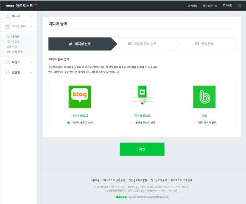Click the 미디어 종류 선택 heading
The height and width of the screenshot is (204, 246).
[x=59, y=59]
